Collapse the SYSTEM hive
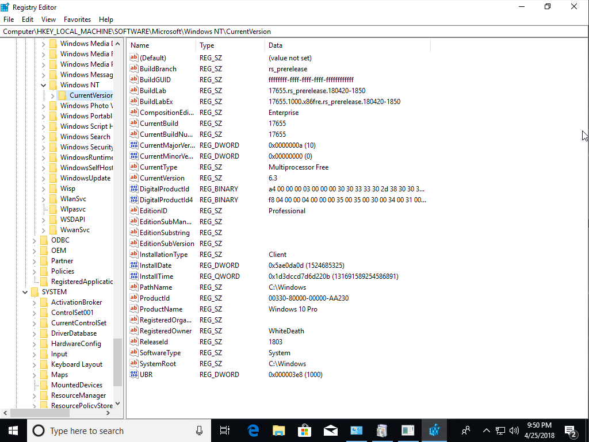 25,292
